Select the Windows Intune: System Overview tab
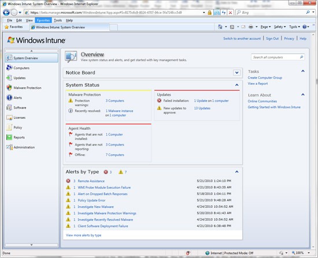 click(x=69, y=27)
